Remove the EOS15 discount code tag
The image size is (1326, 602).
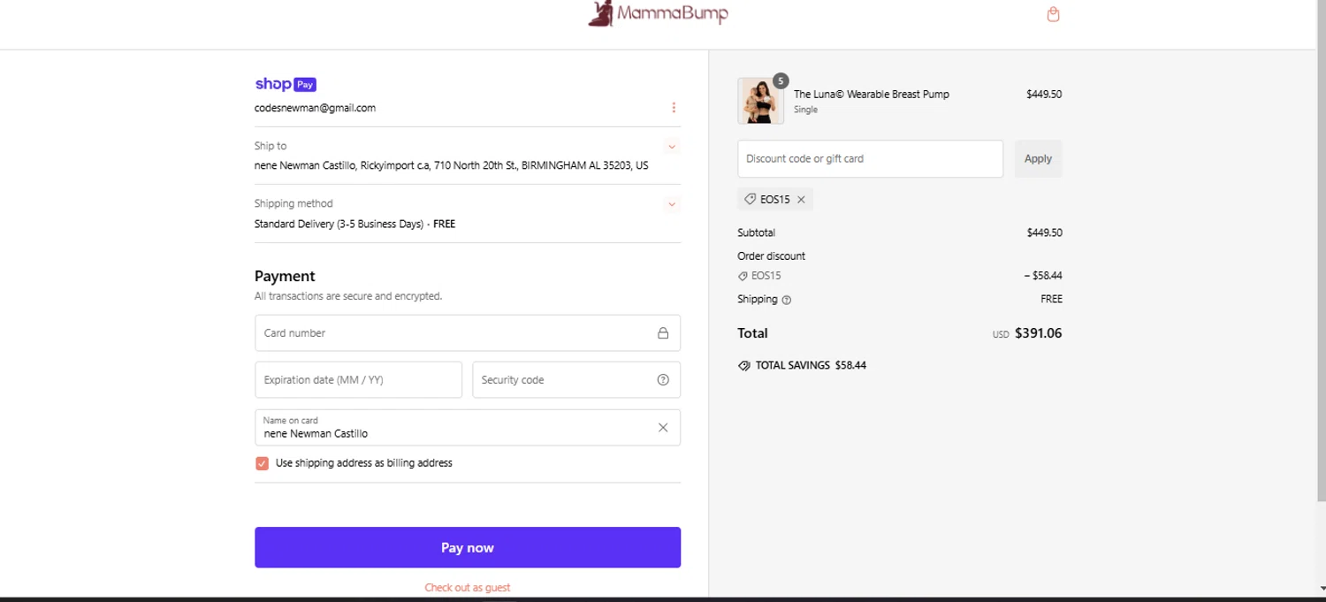pyautogui.click(x=801, y=200)
